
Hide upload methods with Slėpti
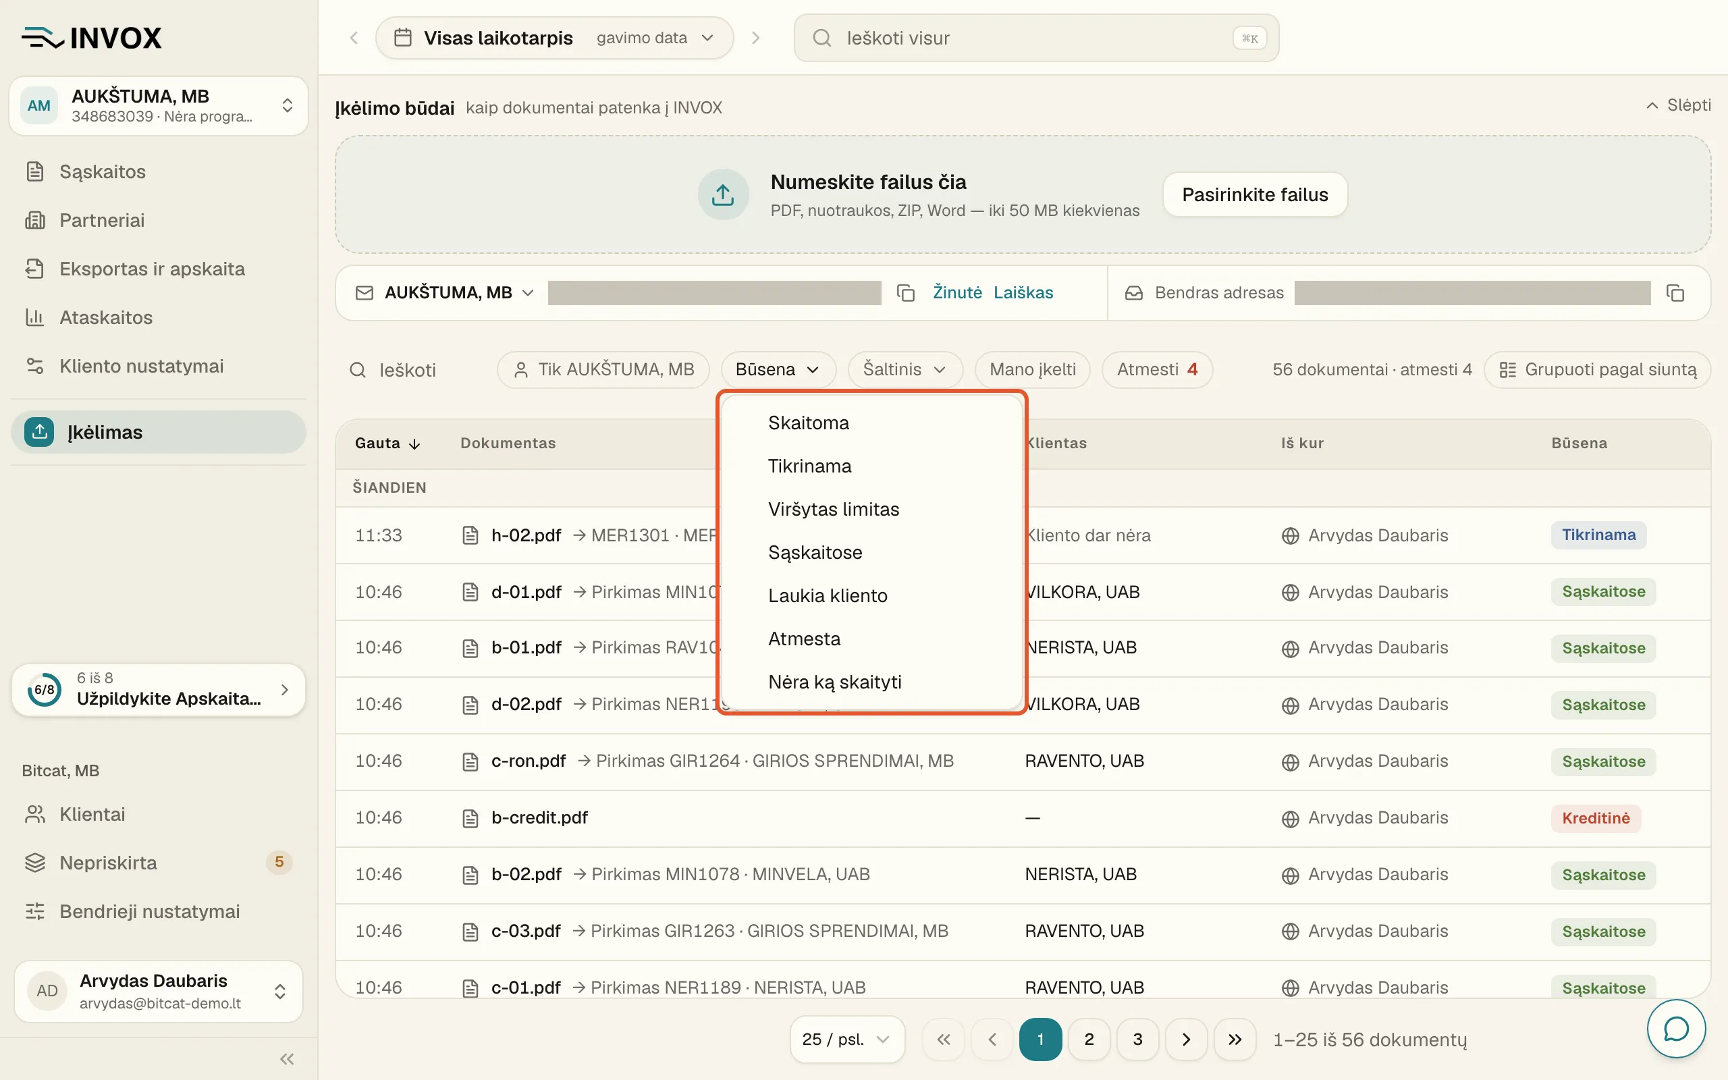point(1678,106)
